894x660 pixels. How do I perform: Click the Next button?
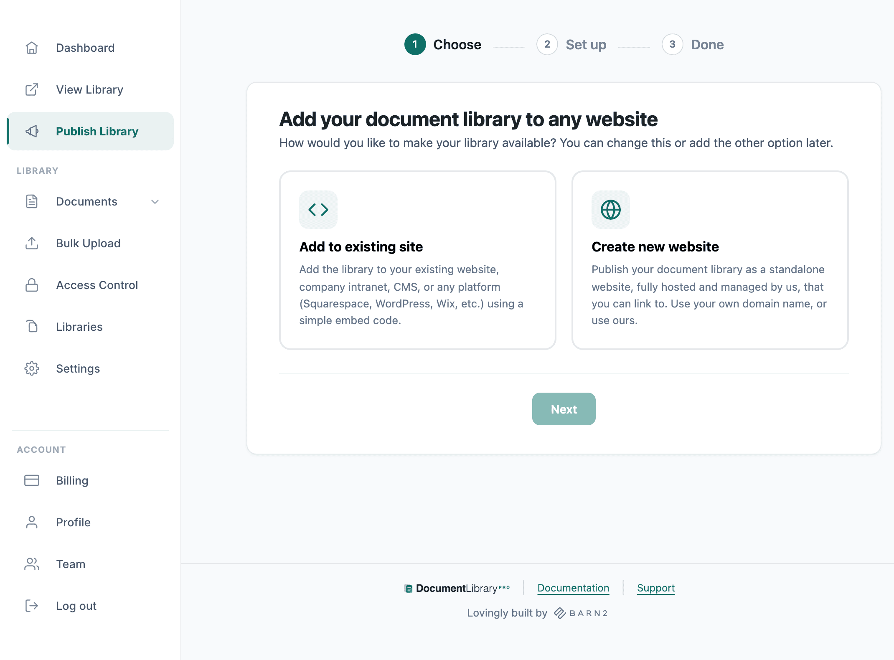[x=564, y=409]
